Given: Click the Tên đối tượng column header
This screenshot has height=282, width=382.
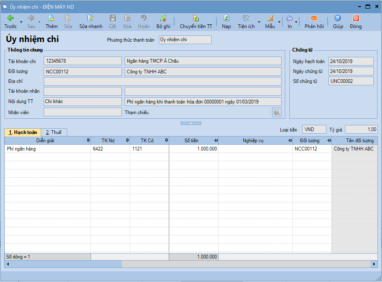Looking at the screenshot, I should click(x=354, y=141).
